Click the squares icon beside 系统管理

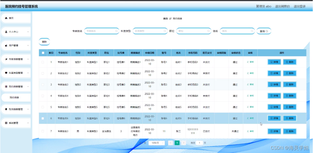6,123
